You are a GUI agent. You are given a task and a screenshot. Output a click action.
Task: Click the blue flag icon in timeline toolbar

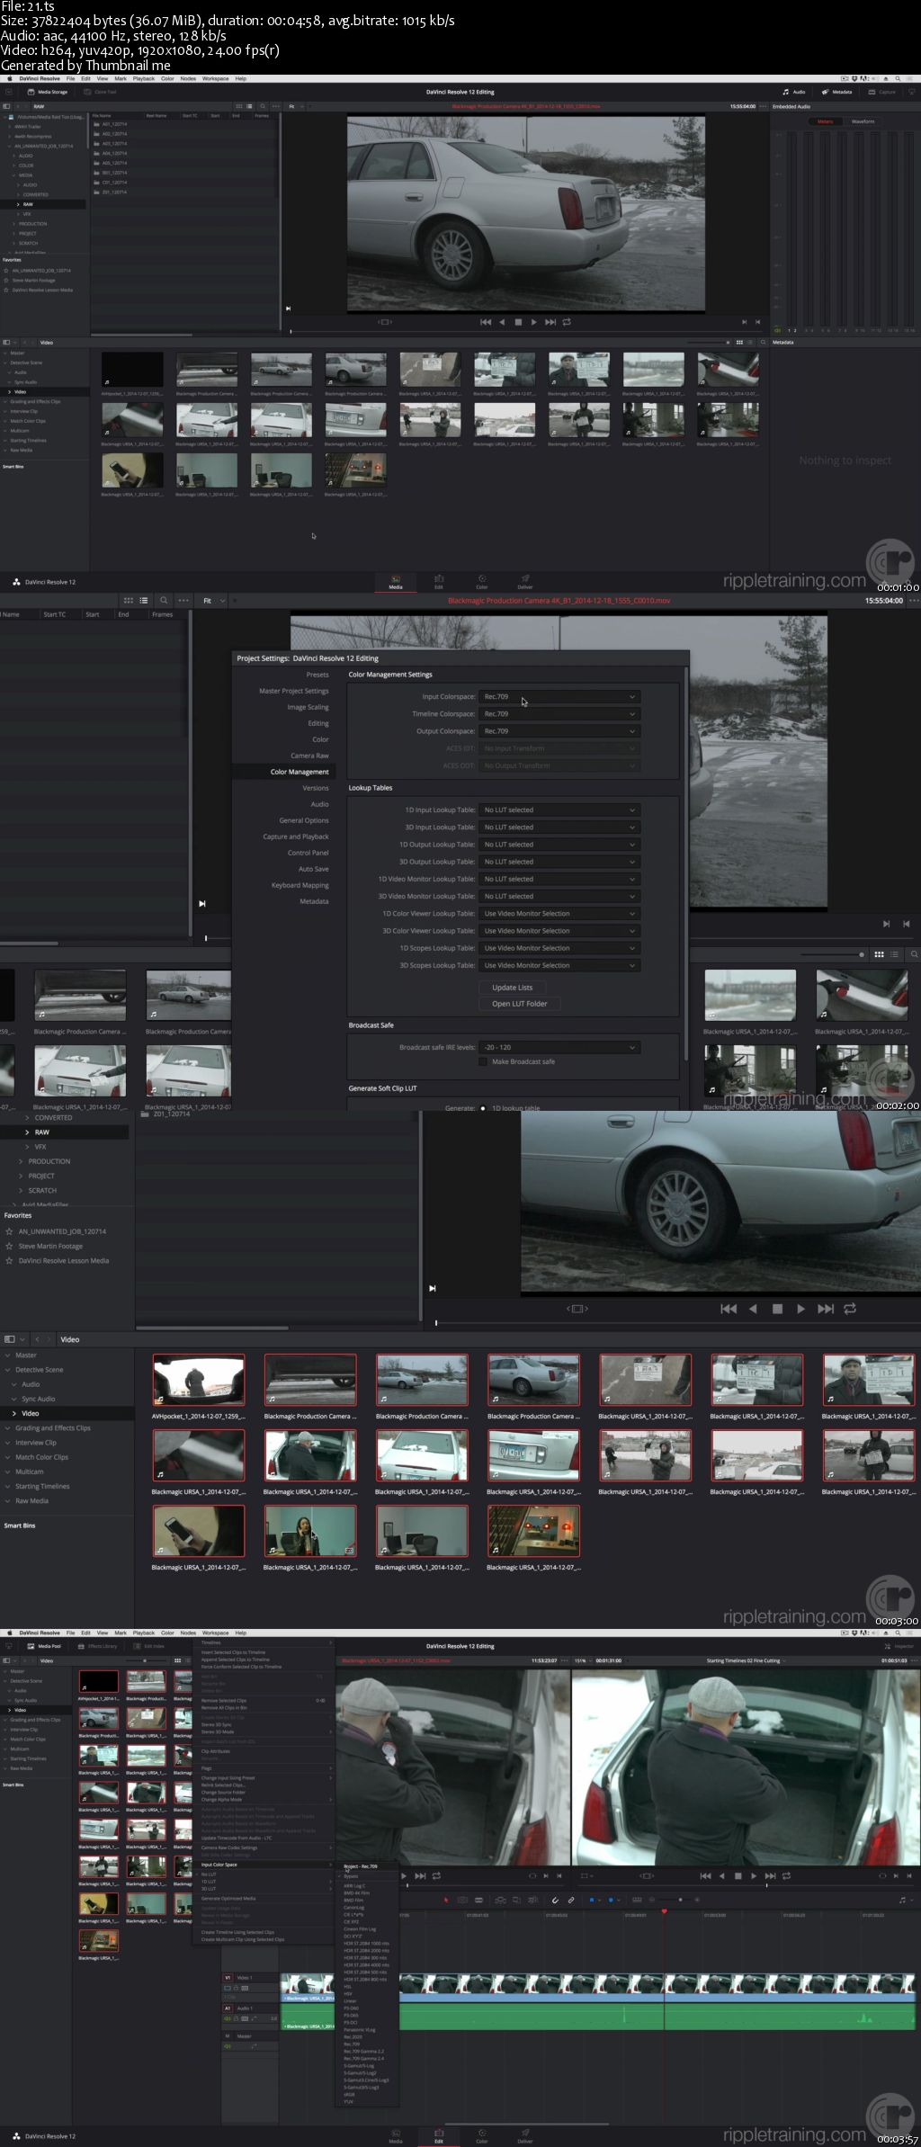591,1900
